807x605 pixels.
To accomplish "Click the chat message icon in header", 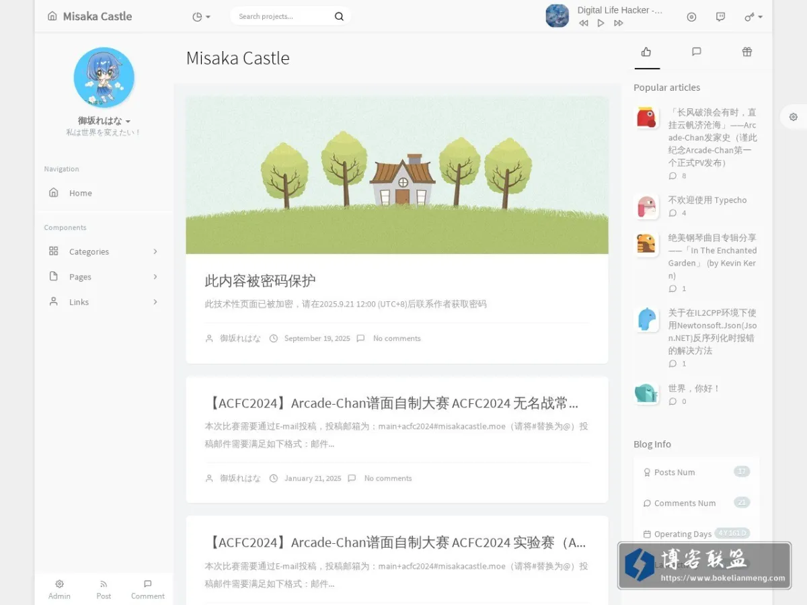I will (x=720, y=17).
